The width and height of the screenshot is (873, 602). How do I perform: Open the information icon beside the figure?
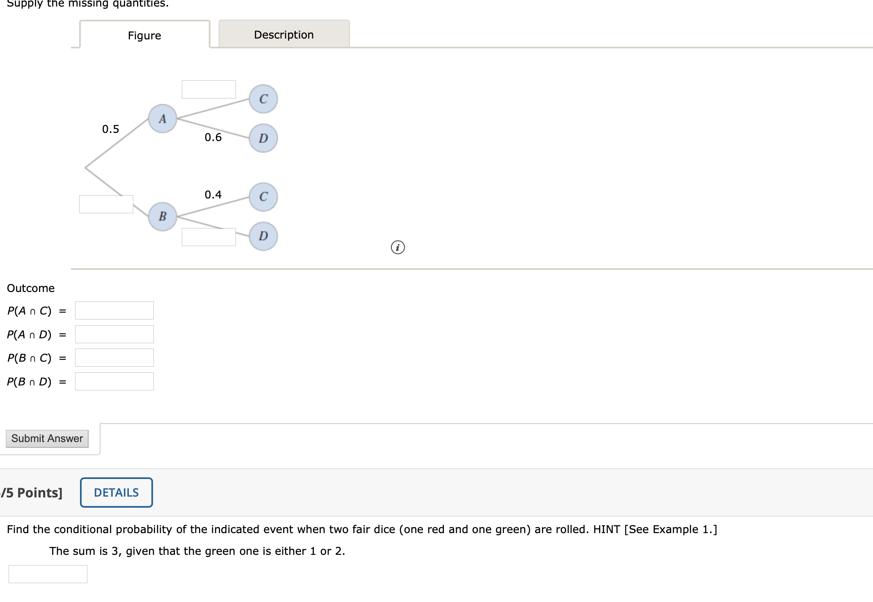coord(397,248)
